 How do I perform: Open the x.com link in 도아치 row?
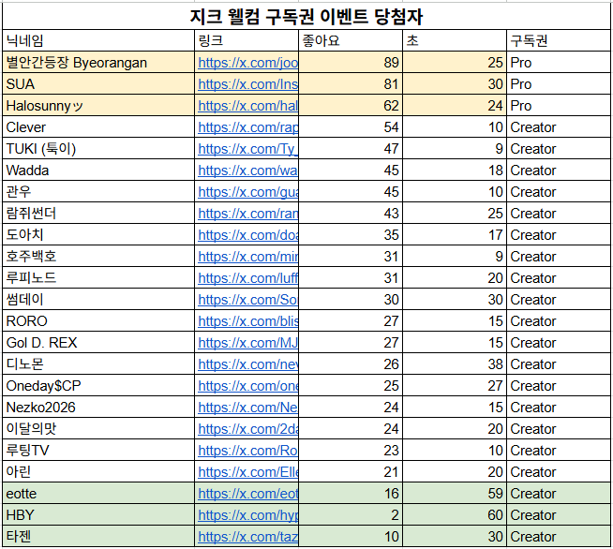[x=247, y=235]
